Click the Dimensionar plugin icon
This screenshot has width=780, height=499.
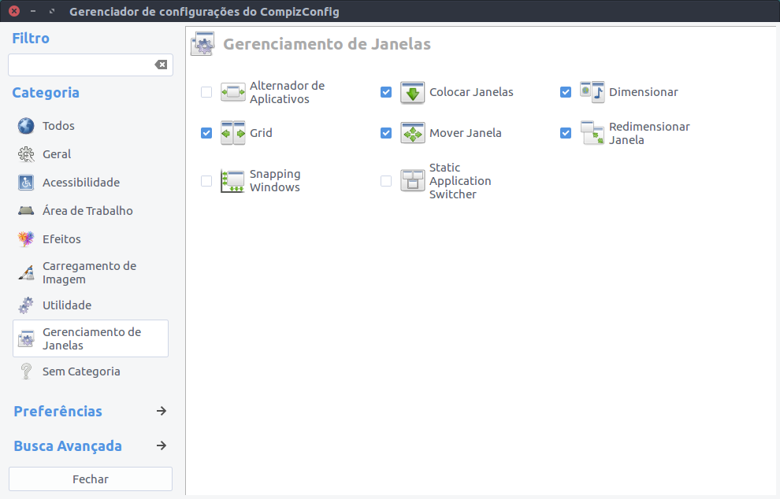592,92
